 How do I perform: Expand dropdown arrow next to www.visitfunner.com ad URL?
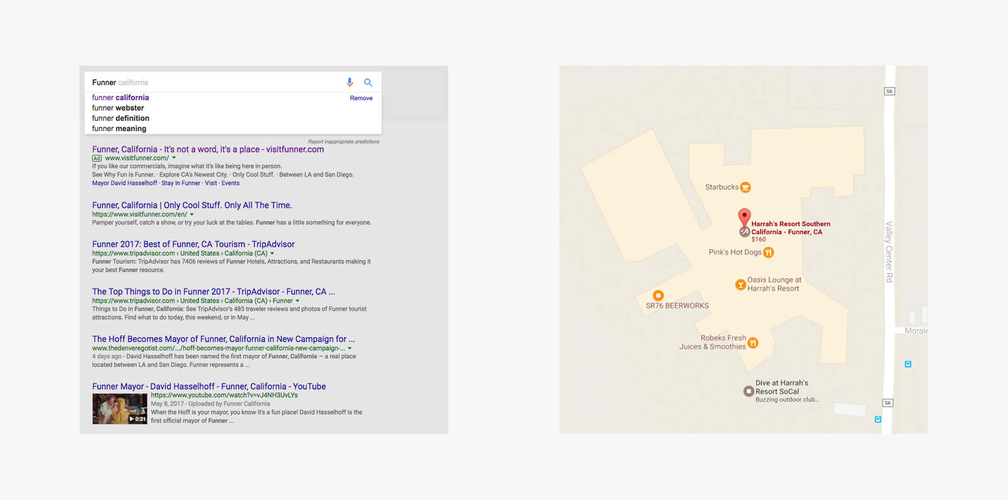tap(174, 158)
